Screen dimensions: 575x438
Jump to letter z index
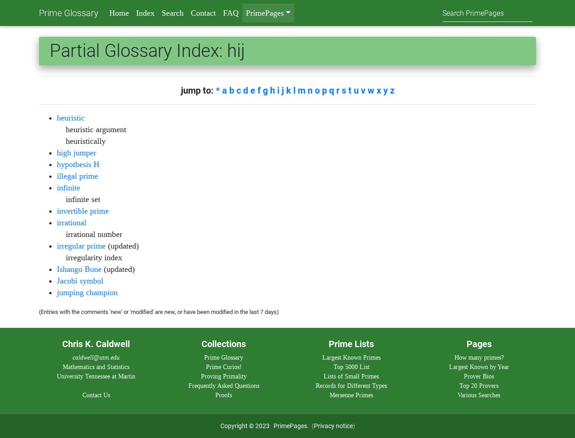(392, 91)
